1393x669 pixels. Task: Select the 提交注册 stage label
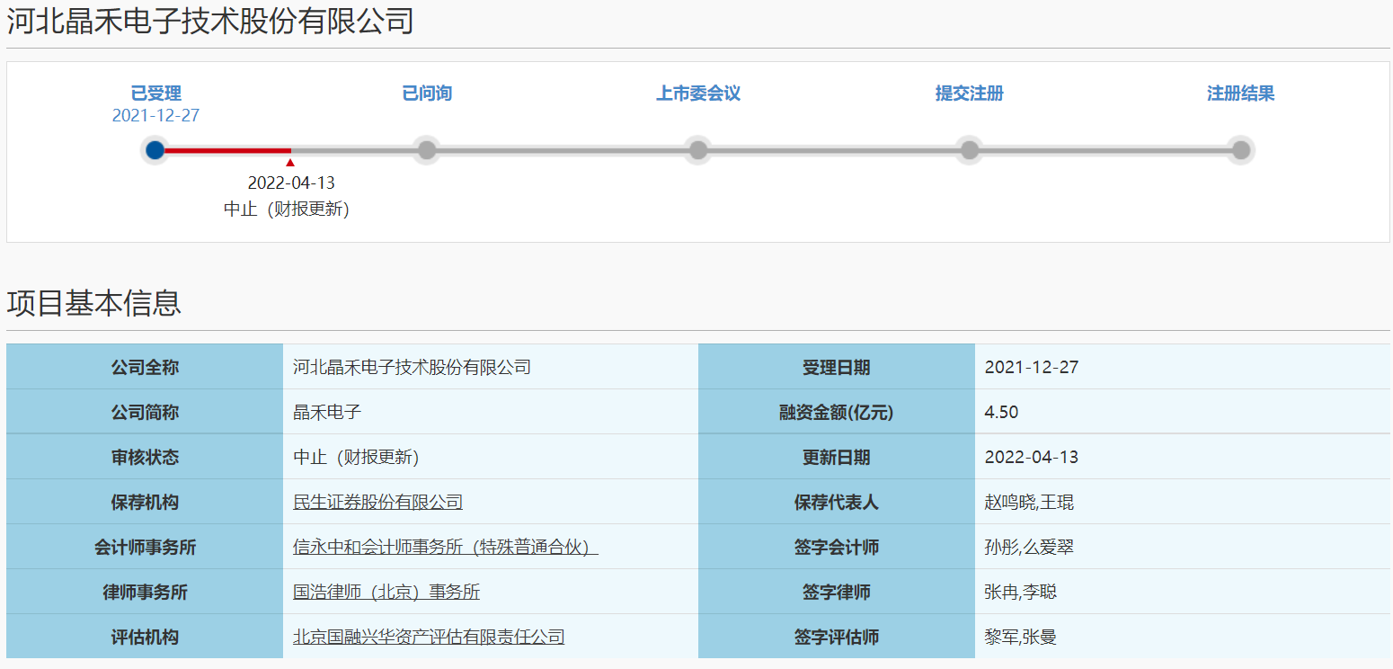[970, 94]
